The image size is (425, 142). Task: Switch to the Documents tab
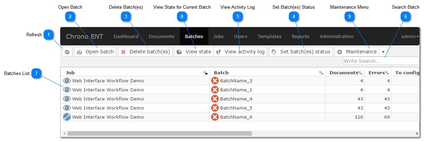tap(162, 36)
